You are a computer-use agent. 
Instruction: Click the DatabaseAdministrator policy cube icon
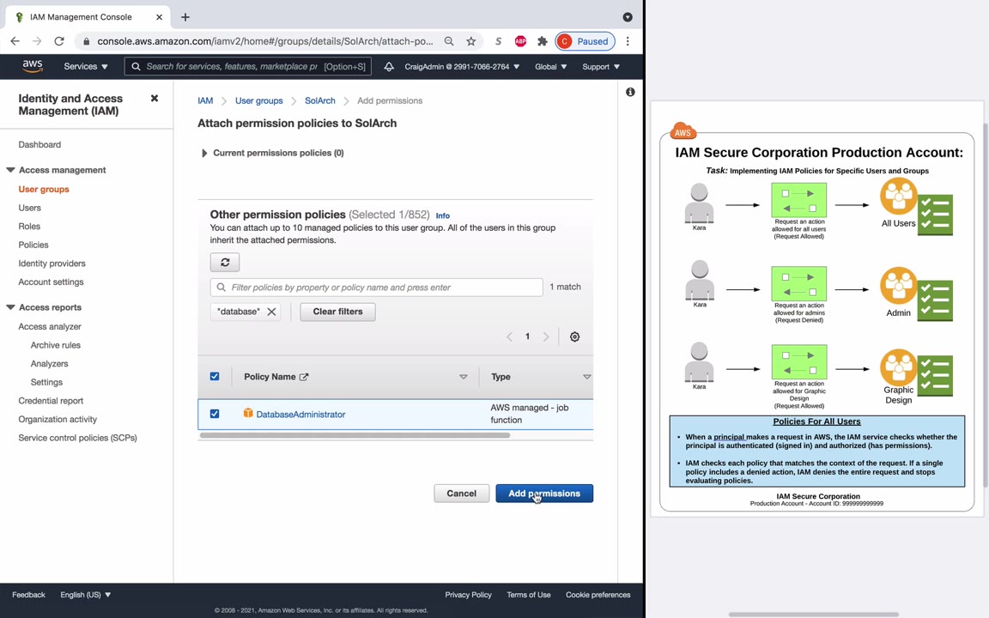[x=248, y=413]
